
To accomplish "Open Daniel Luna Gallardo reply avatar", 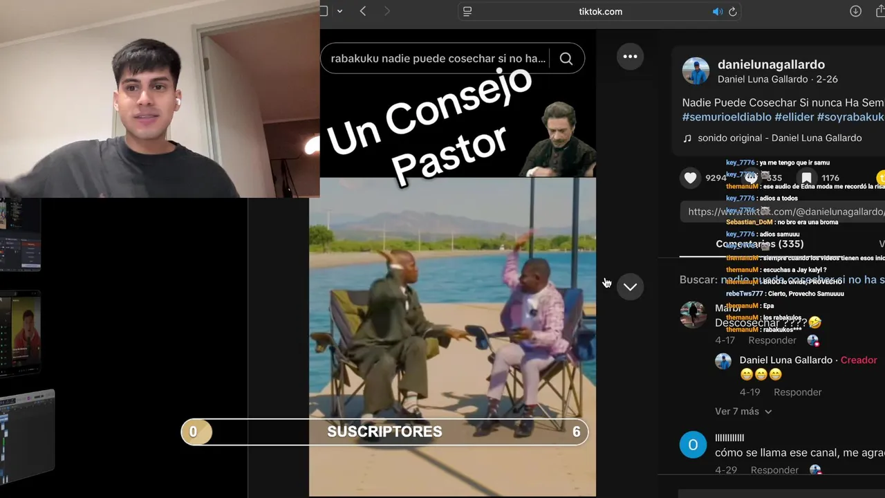I will (x=723, y=361).
